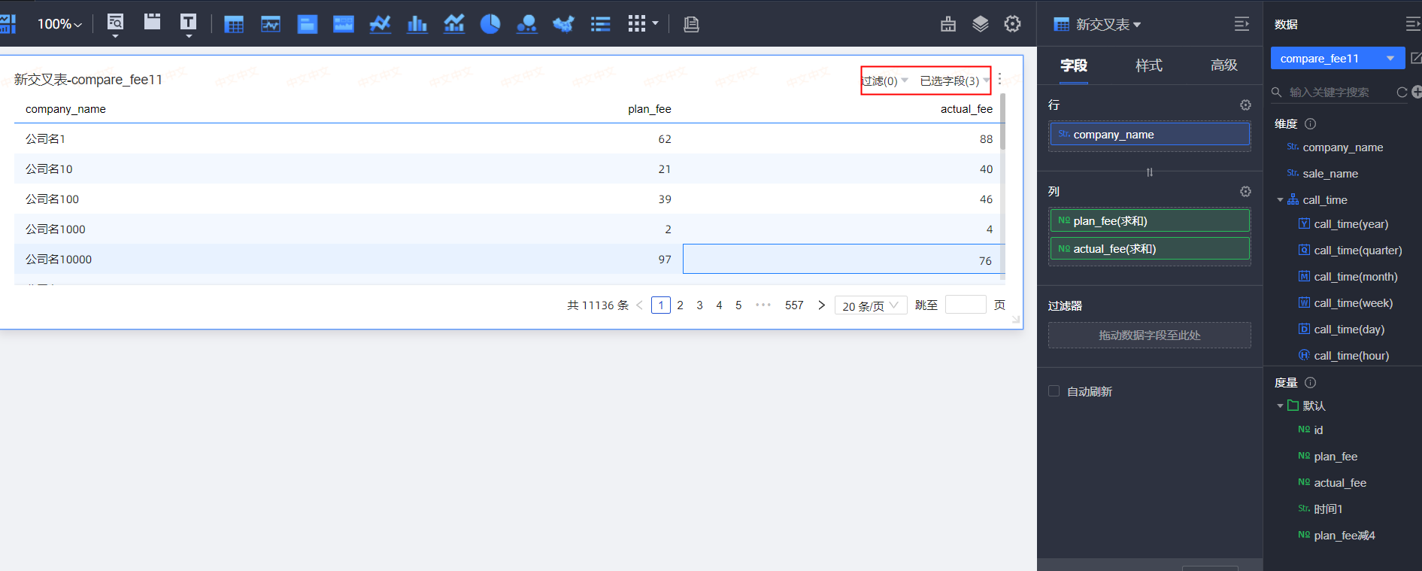Insert a pie chart from toolbar
Screen dimensions: 1422x571
[x=490, y=24]
